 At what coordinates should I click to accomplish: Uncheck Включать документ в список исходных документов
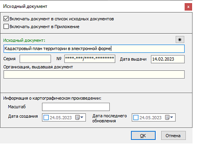tap(6, 19)
